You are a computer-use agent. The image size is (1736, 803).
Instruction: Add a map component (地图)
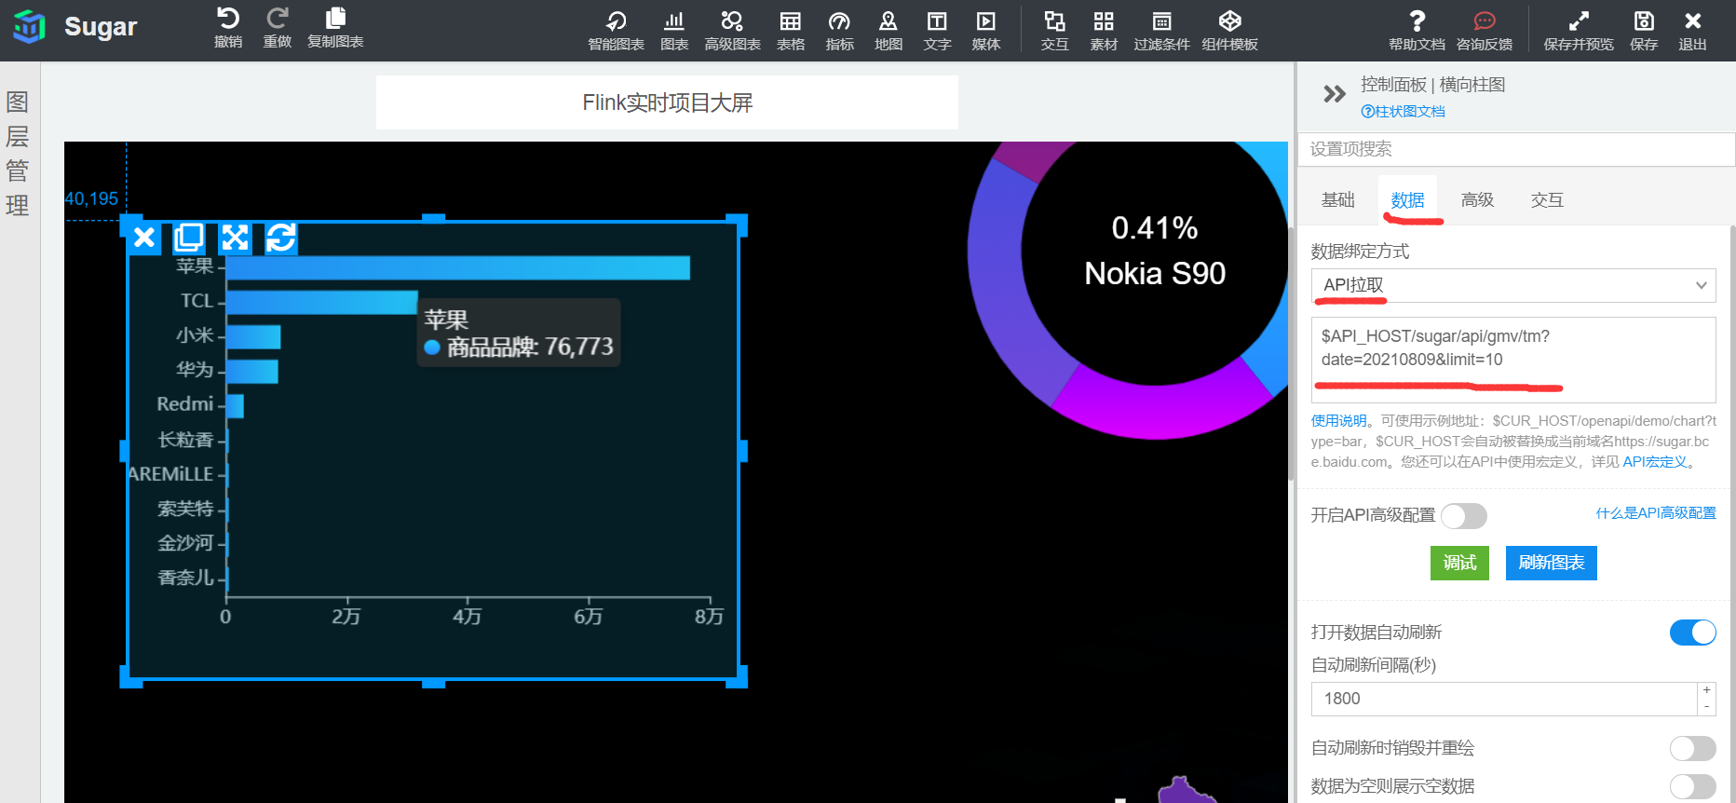(888, 31)
